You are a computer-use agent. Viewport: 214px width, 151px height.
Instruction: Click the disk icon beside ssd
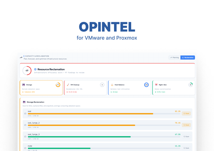click(x=25, y=114)
